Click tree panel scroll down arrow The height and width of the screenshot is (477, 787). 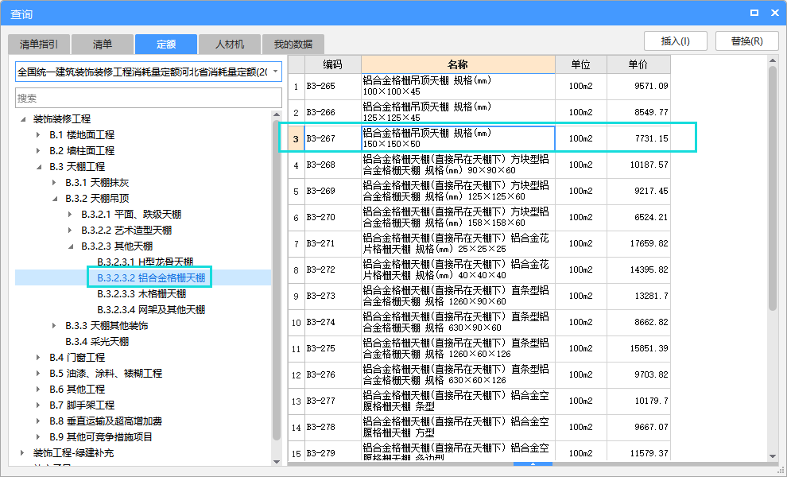coord(277,462)
